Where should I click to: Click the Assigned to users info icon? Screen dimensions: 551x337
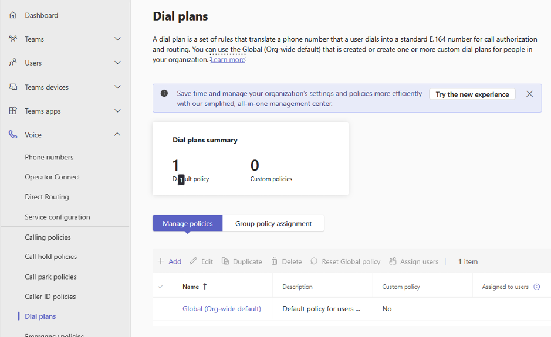point(536,287)
